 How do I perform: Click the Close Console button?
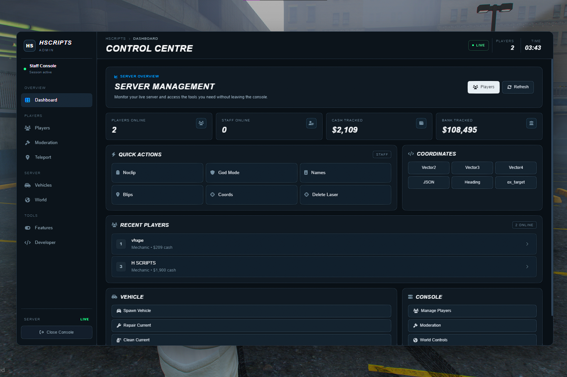point(56,332)
